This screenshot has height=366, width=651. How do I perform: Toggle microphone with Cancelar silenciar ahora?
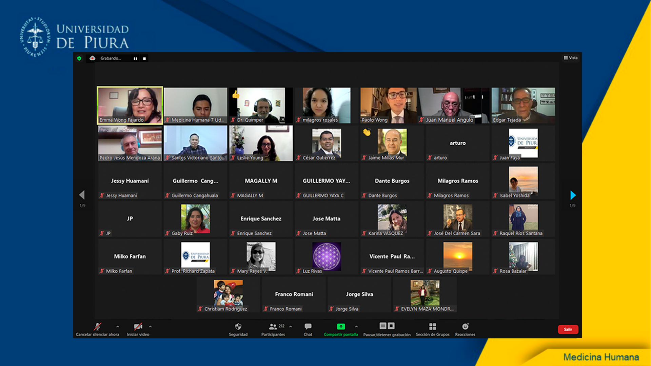pyautogui.click(x=97, y=326)
